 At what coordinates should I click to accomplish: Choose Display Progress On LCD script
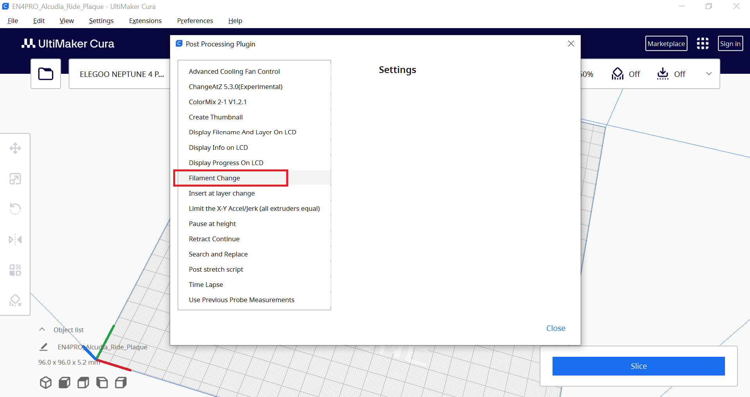pos(254,163)
